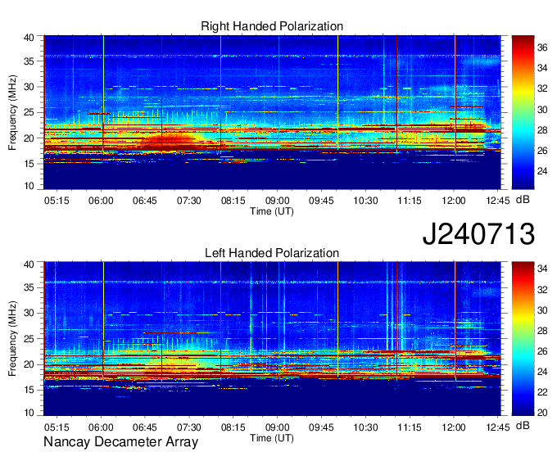The image size is (557, 452).
Task: Click the dB unit label beside top plot
Action: [523, 200]
